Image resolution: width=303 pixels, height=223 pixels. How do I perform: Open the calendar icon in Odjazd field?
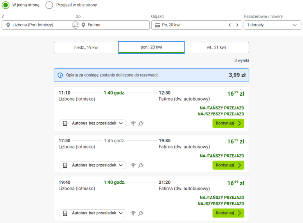click(158, 25)
